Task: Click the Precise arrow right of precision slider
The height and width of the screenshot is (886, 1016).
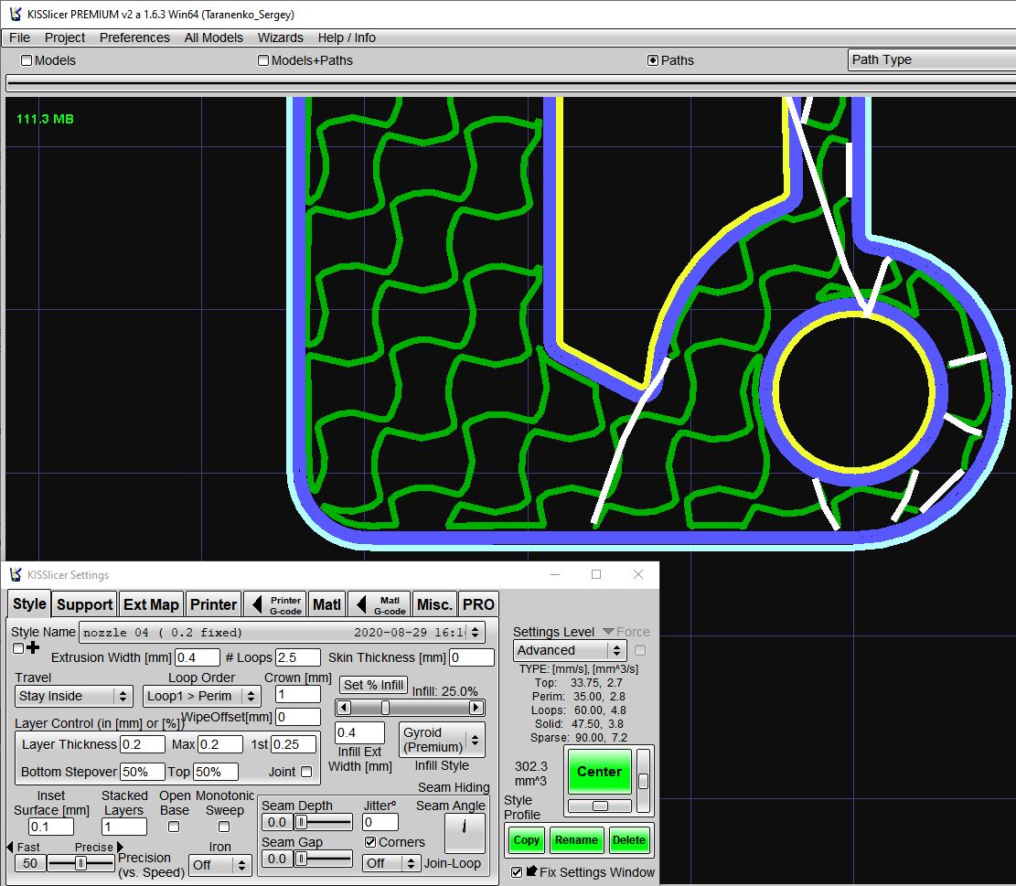Action: (121, 848)
